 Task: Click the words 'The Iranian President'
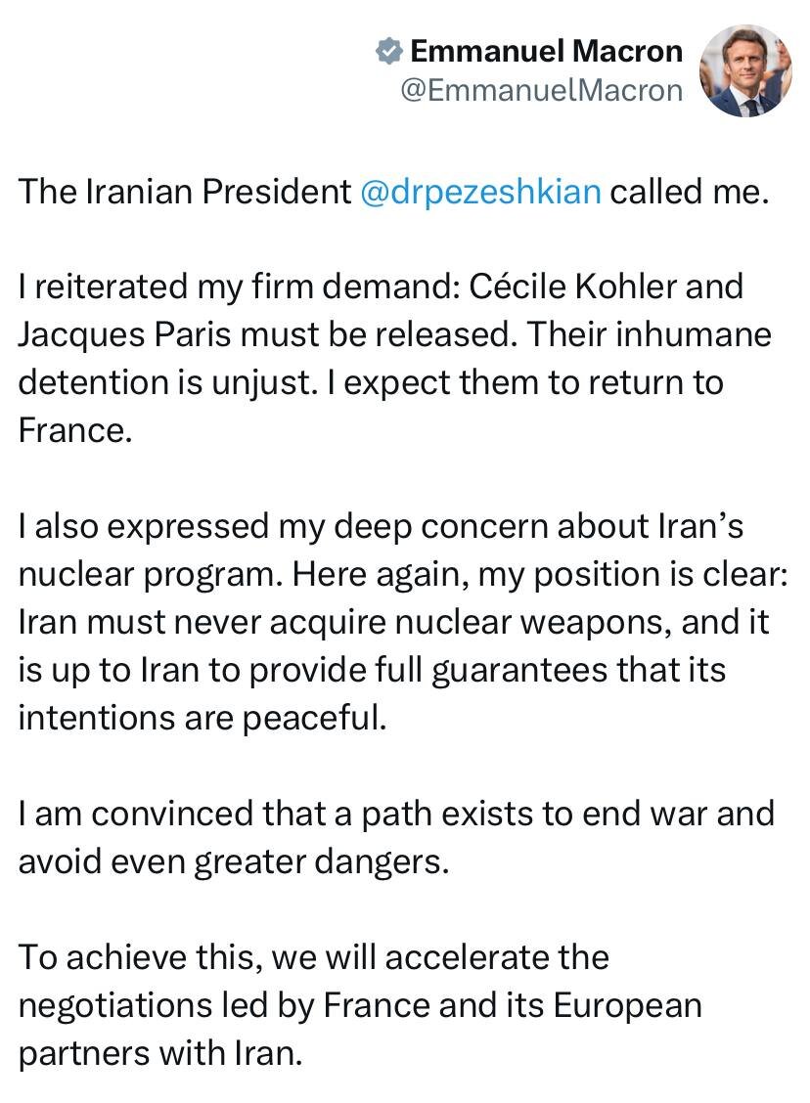[x=184, y=192]
